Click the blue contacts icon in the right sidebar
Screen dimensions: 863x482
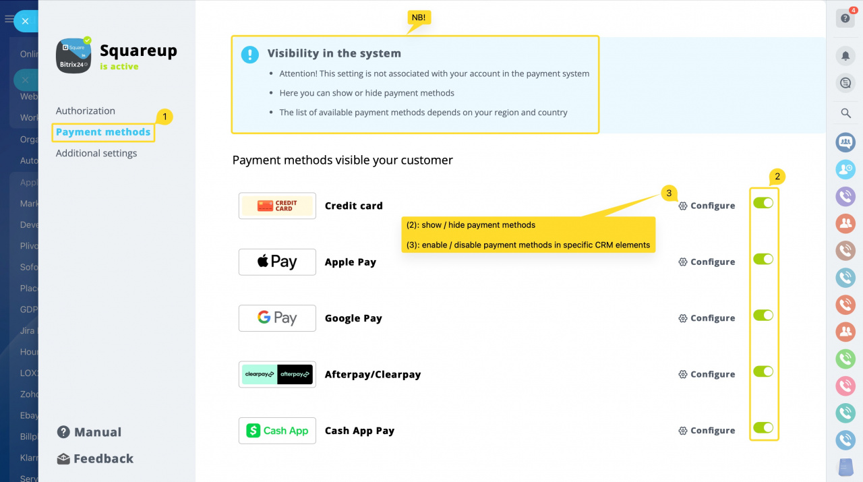[845, 142]
